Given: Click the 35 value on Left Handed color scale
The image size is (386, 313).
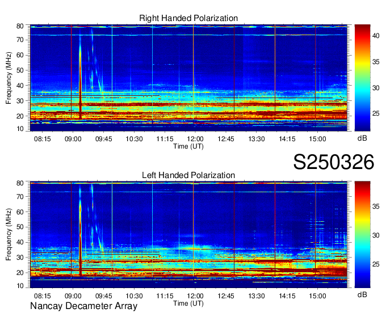Looking at the screenshot, I should click(376, 206).
